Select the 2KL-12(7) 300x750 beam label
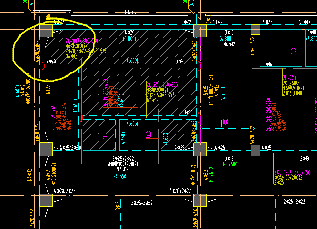Screen dimensions: 317x229 pyautogui.click(x=292, y=173)
